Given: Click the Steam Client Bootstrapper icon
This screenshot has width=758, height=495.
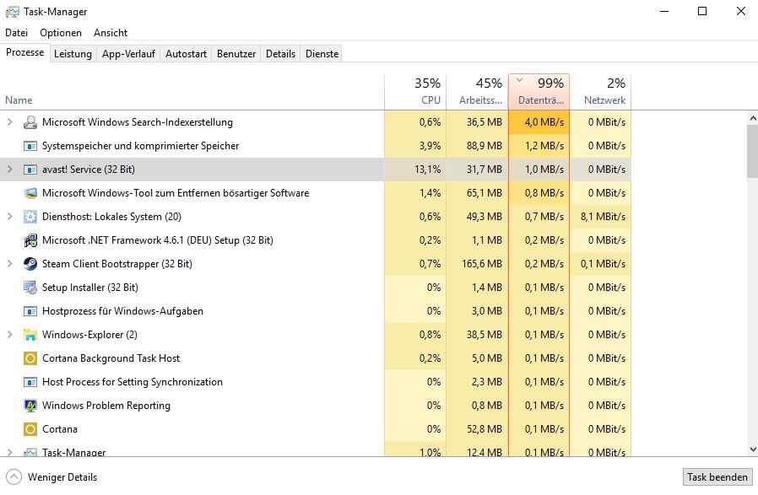Looking at the screenshot, I should [x=30, y=264].
